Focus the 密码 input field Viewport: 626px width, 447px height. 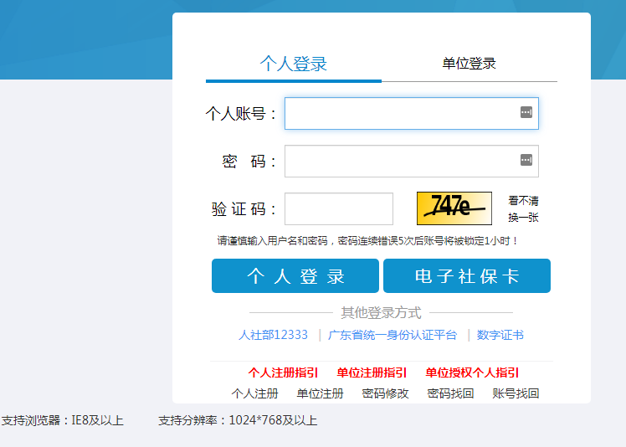402,161
